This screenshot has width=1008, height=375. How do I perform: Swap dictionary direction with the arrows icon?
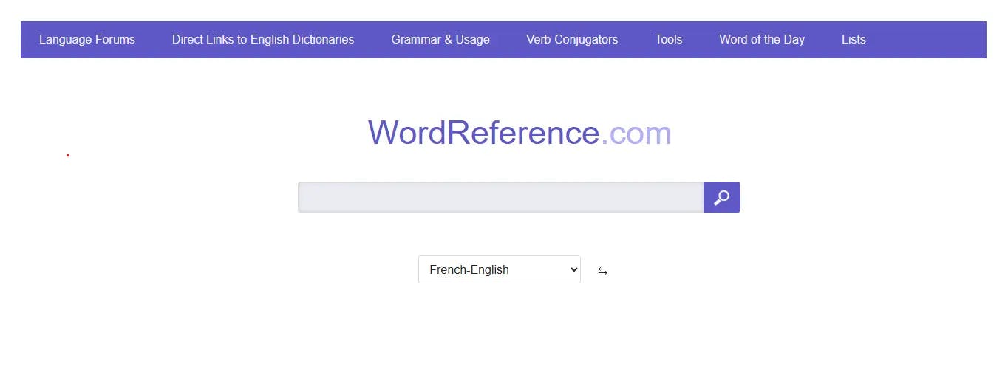[603, 271]
